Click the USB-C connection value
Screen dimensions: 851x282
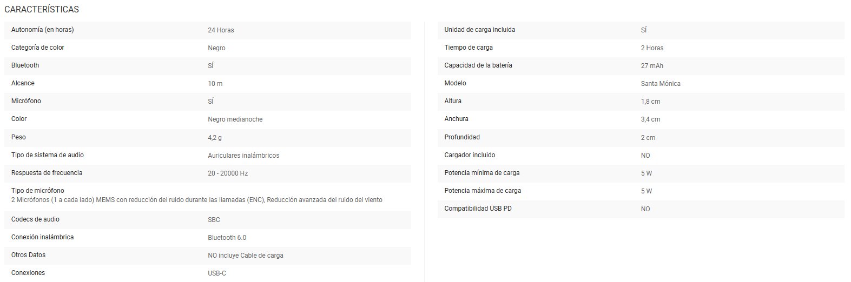(216, 273)
